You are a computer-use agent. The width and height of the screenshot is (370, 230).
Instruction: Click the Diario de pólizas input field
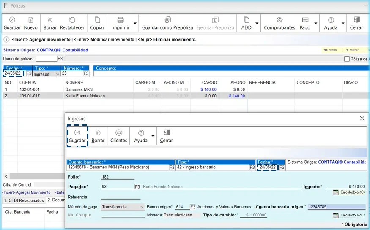pyautogui.click(x=47, y=58)
